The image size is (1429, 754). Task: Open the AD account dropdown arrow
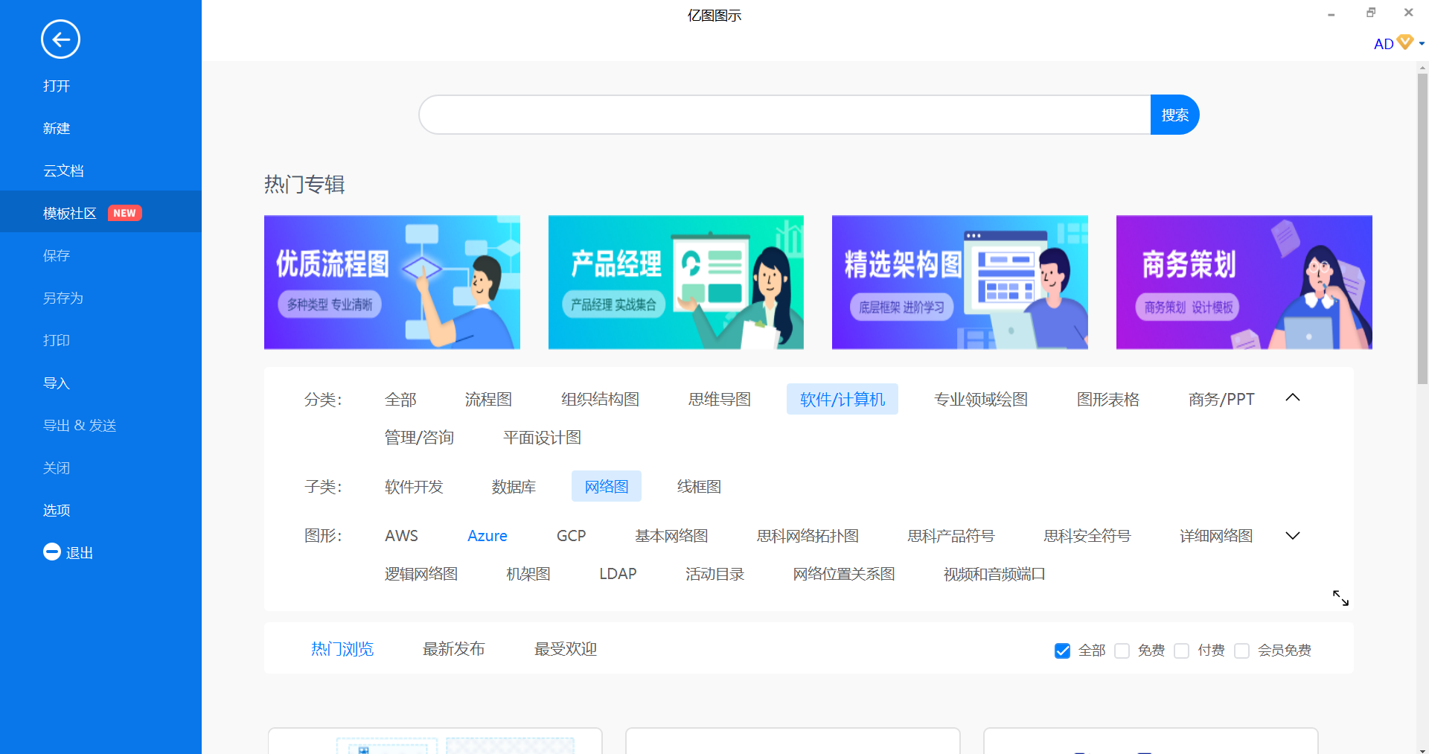tap(1422, 44)
